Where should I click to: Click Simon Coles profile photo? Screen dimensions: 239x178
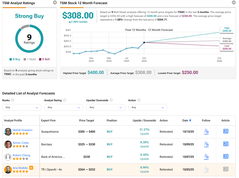point(8,144)
